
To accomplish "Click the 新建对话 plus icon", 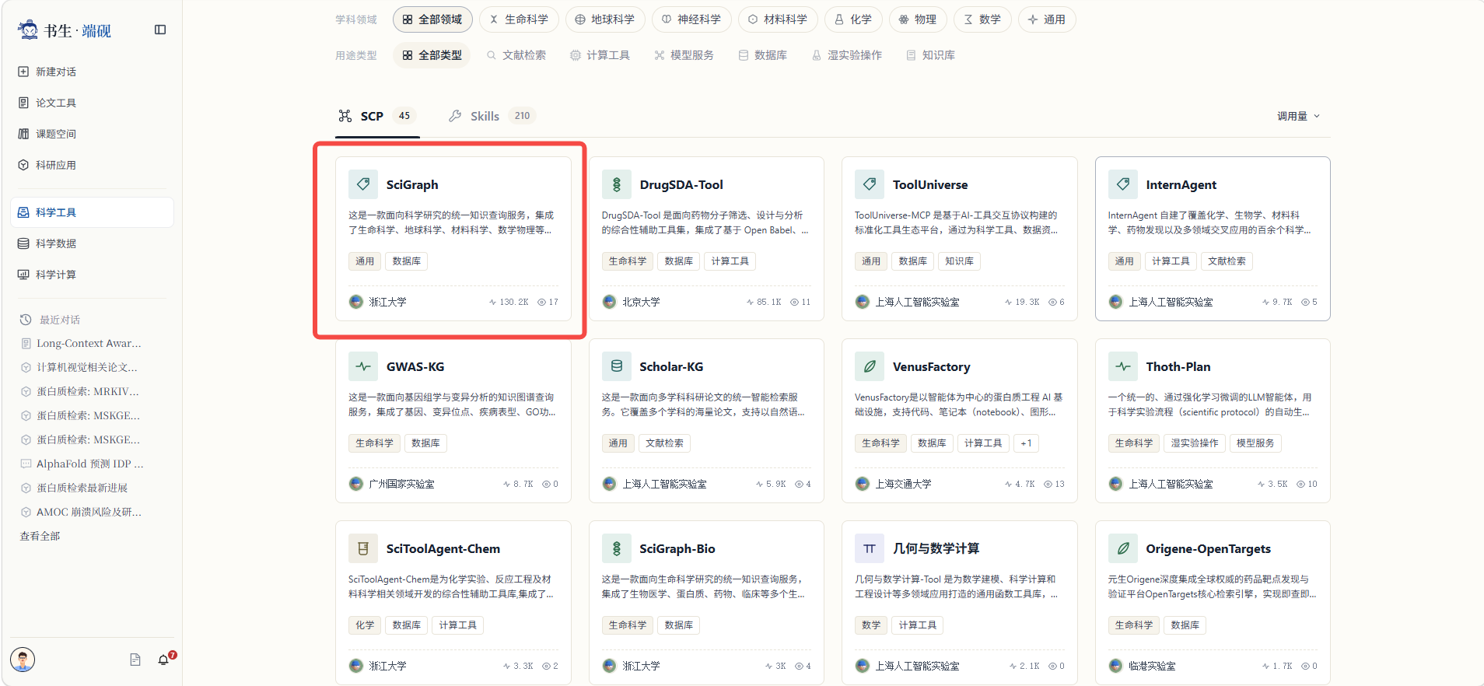I will pyautogui.click(x=23, y=72).
